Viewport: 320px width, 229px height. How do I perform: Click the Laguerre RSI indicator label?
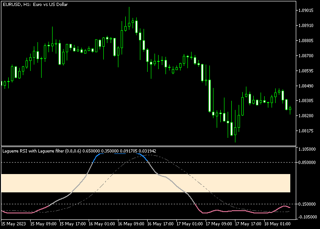click(79, 151)
